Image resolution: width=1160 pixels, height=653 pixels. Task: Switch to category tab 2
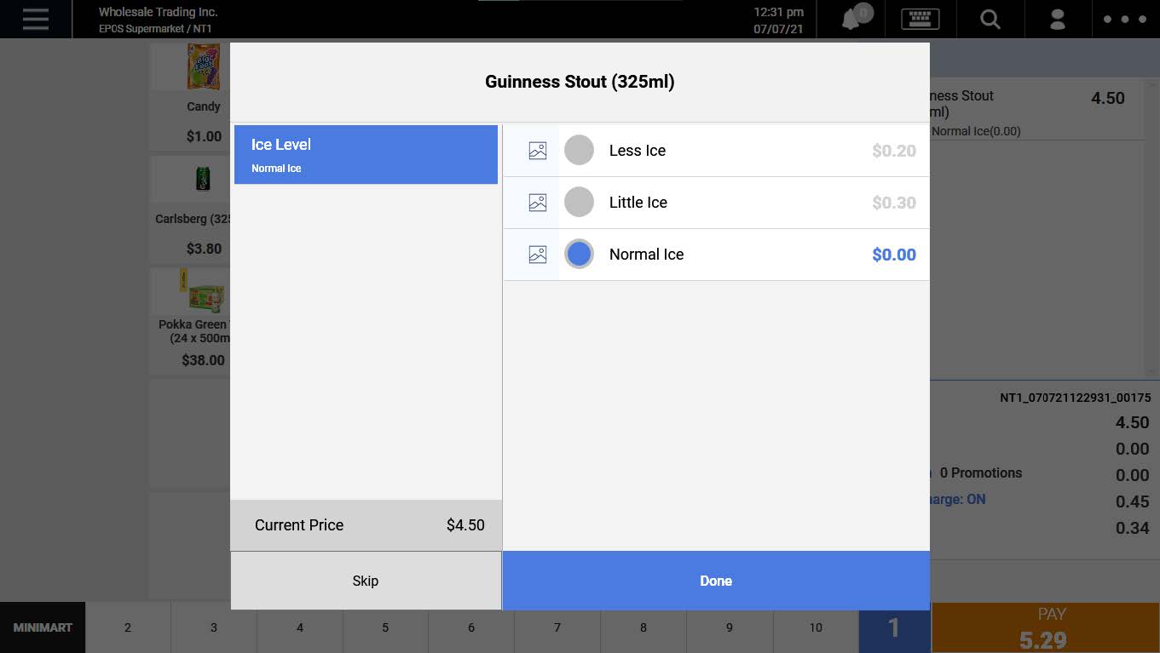point(128,627)
